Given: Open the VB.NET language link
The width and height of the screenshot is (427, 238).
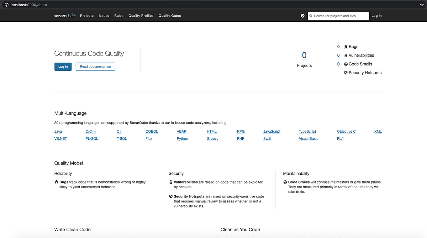Looking at the screenshot, I should click(60, 139).
